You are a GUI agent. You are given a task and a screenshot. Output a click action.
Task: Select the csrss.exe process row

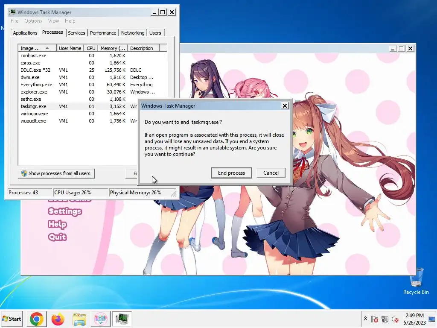click(92, 63)
